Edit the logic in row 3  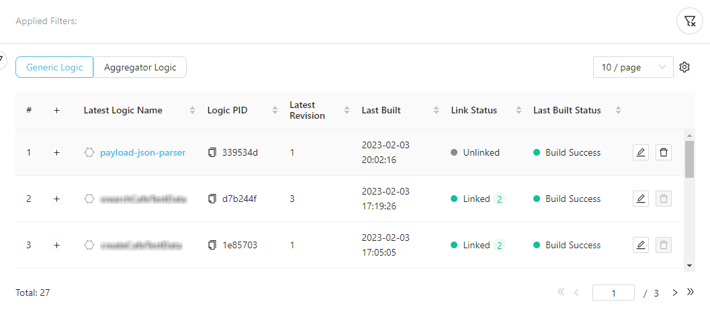[x=641, y=245]
